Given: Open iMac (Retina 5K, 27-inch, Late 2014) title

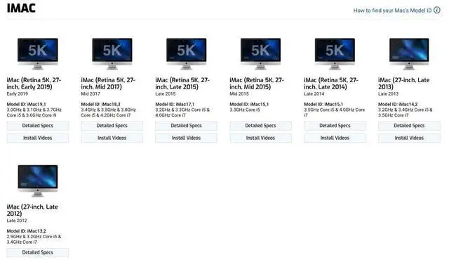Looking at the screenshot, I should click(x=331, y=84).
